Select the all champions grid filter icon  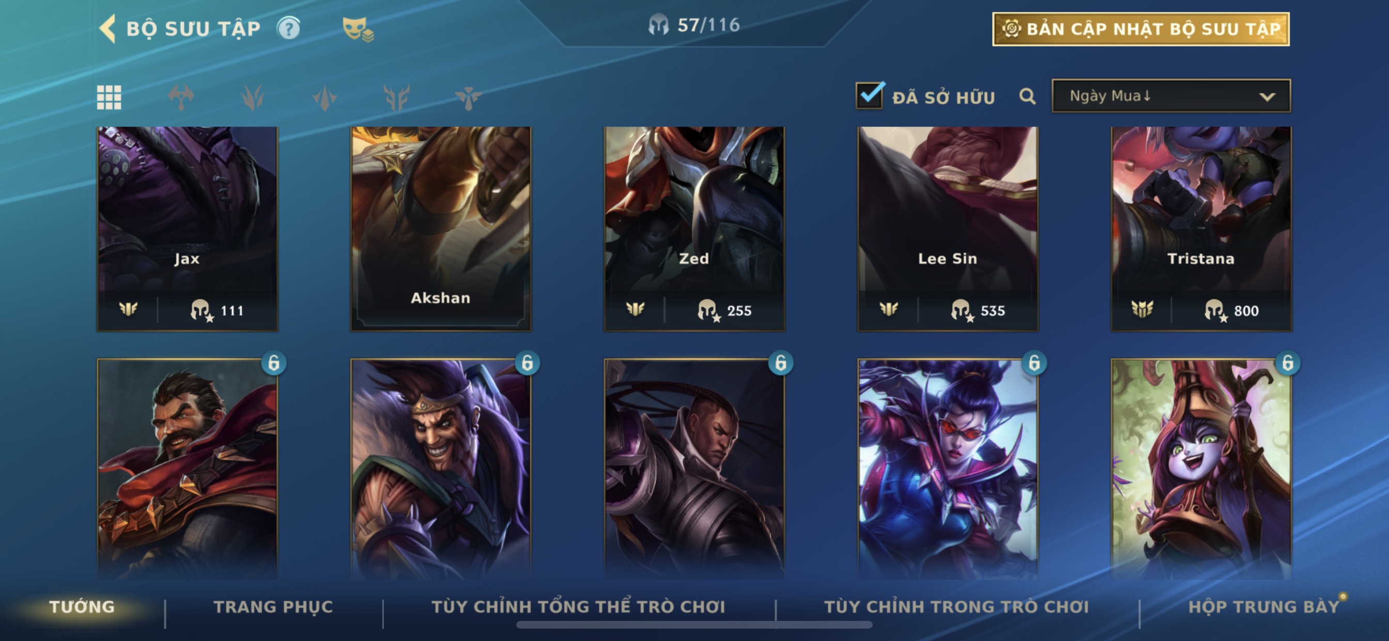tap(109, 98)
